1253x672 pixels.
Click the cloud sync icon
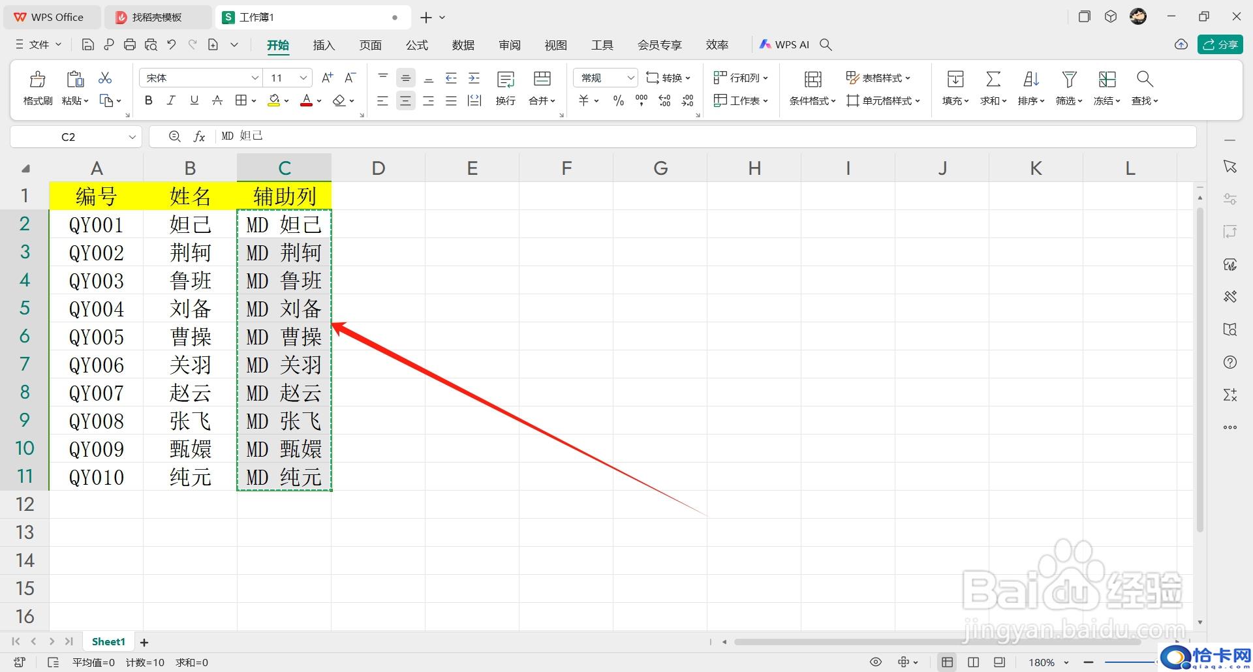tap(1181, 44)
